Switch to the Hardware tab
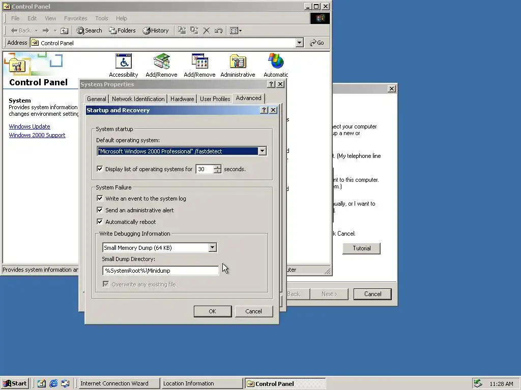The height and width of the screenshot is (390, 521). [x=182, y=99]
